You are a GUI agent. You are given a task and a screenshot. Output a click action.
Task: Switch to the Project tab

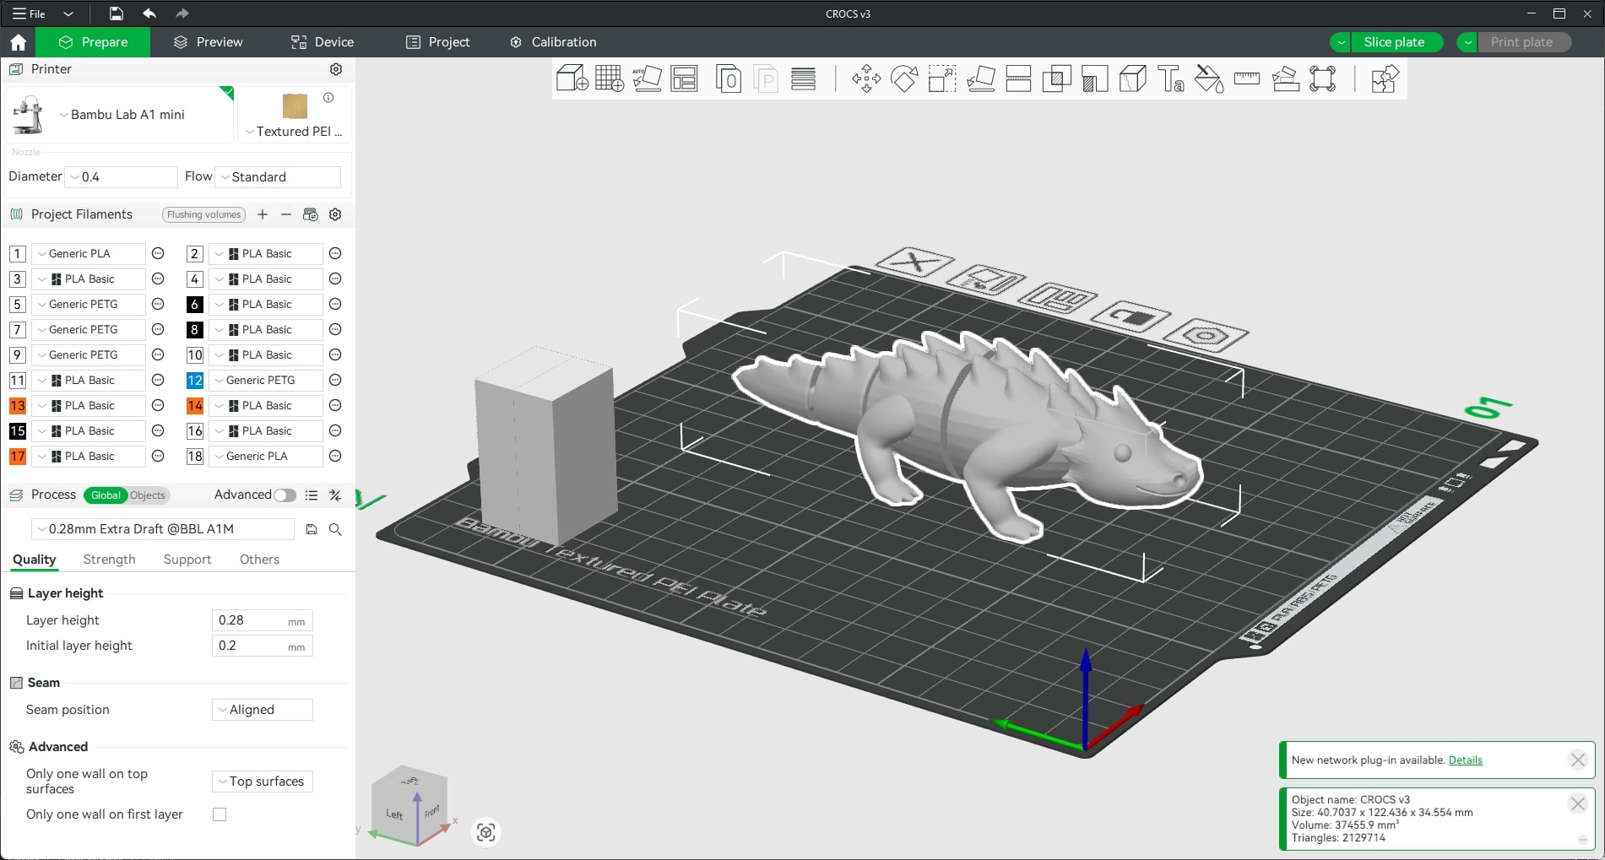(437, 42)
